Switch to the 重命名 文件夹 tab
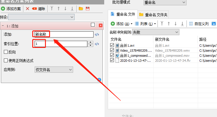 click(153, 15)
